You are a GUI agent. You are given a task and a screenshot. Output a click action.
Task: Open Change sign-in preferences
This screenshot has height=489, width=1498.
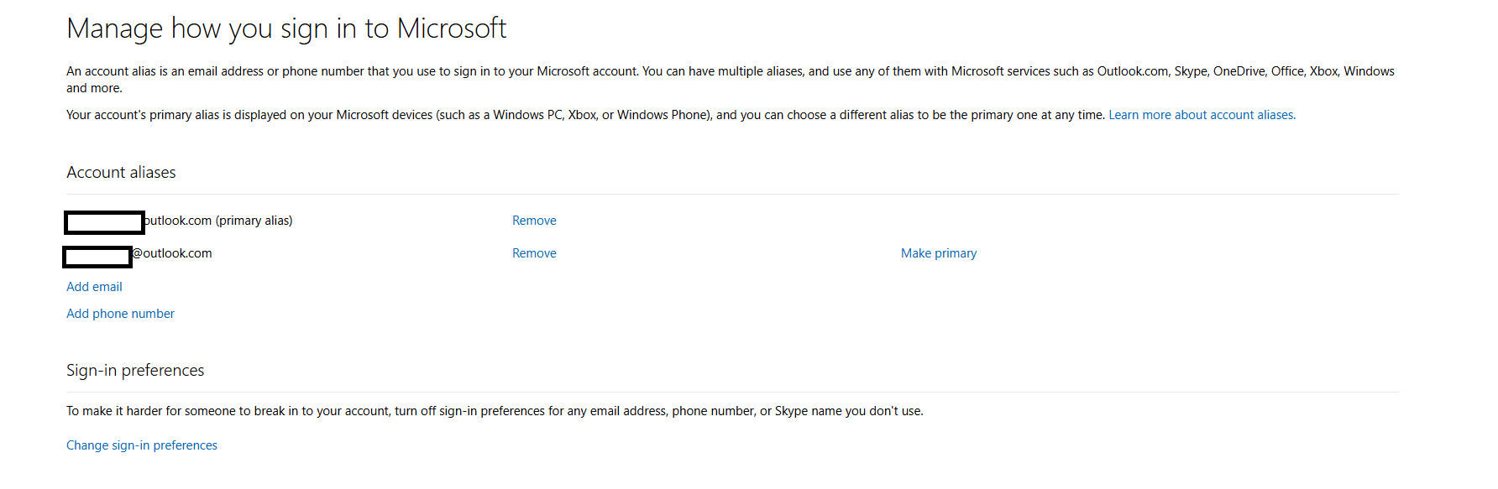[141, 445]
